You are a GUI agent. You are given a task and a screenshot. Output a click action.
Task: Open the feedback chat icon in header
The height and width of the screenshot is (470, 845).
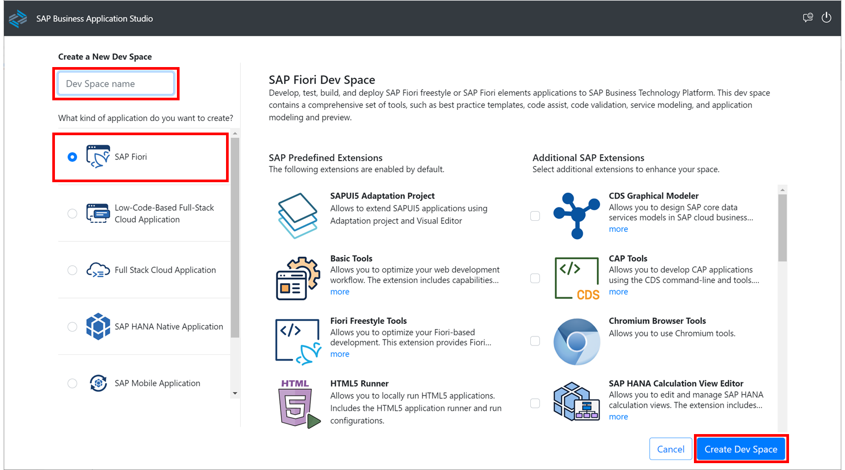[x=808, y=18]
